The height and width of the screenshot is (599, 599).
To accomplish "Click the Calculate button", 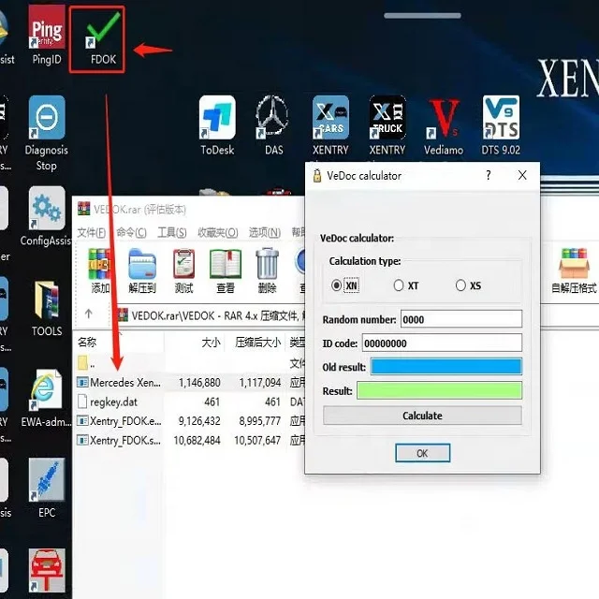I will click(422, 416).
